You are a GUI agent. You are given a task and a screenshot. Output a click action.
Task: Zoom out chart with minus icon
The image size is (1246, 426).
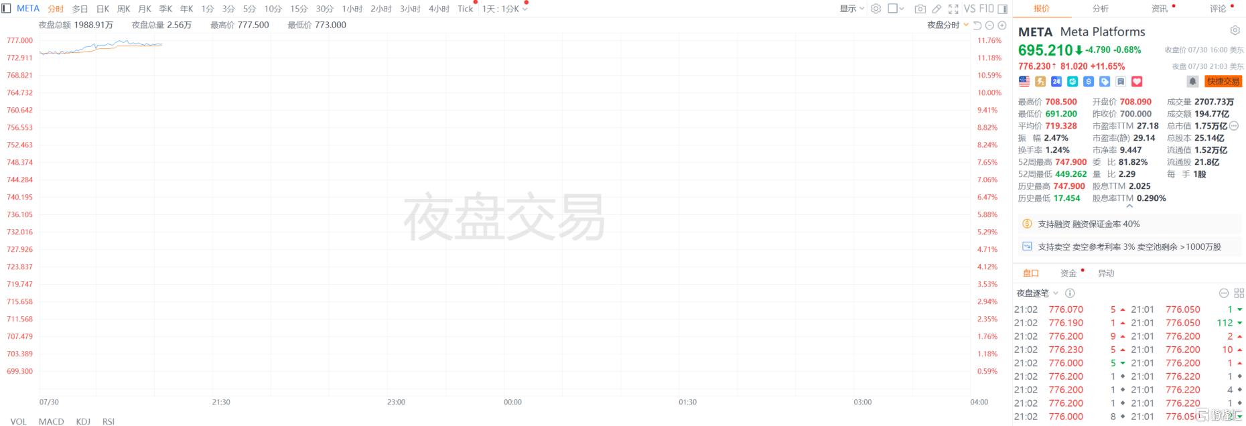pos(989,25)
